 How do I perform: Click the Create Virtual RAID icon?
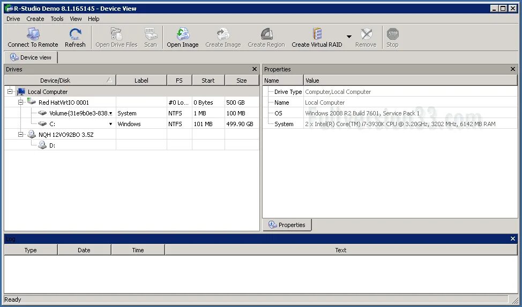(317, 34)
